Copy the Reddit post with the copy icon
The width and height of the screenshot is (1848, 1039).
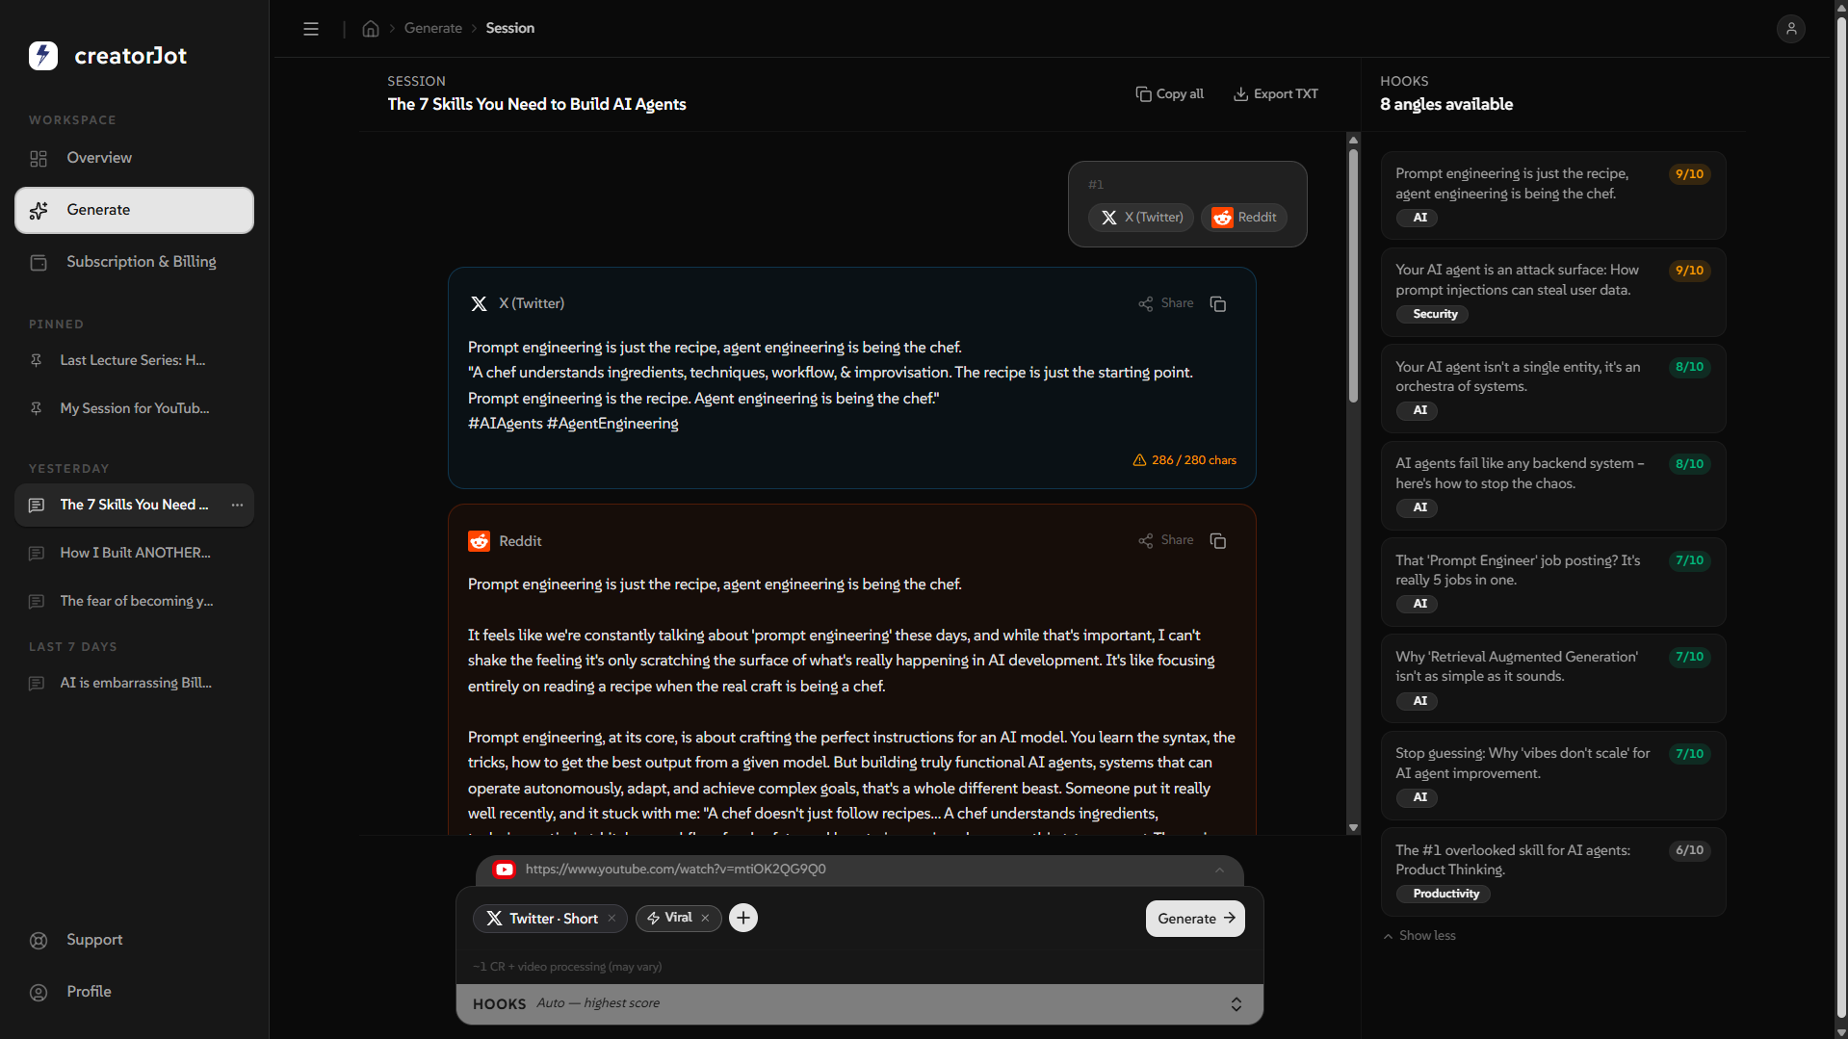pos(1218,541)
